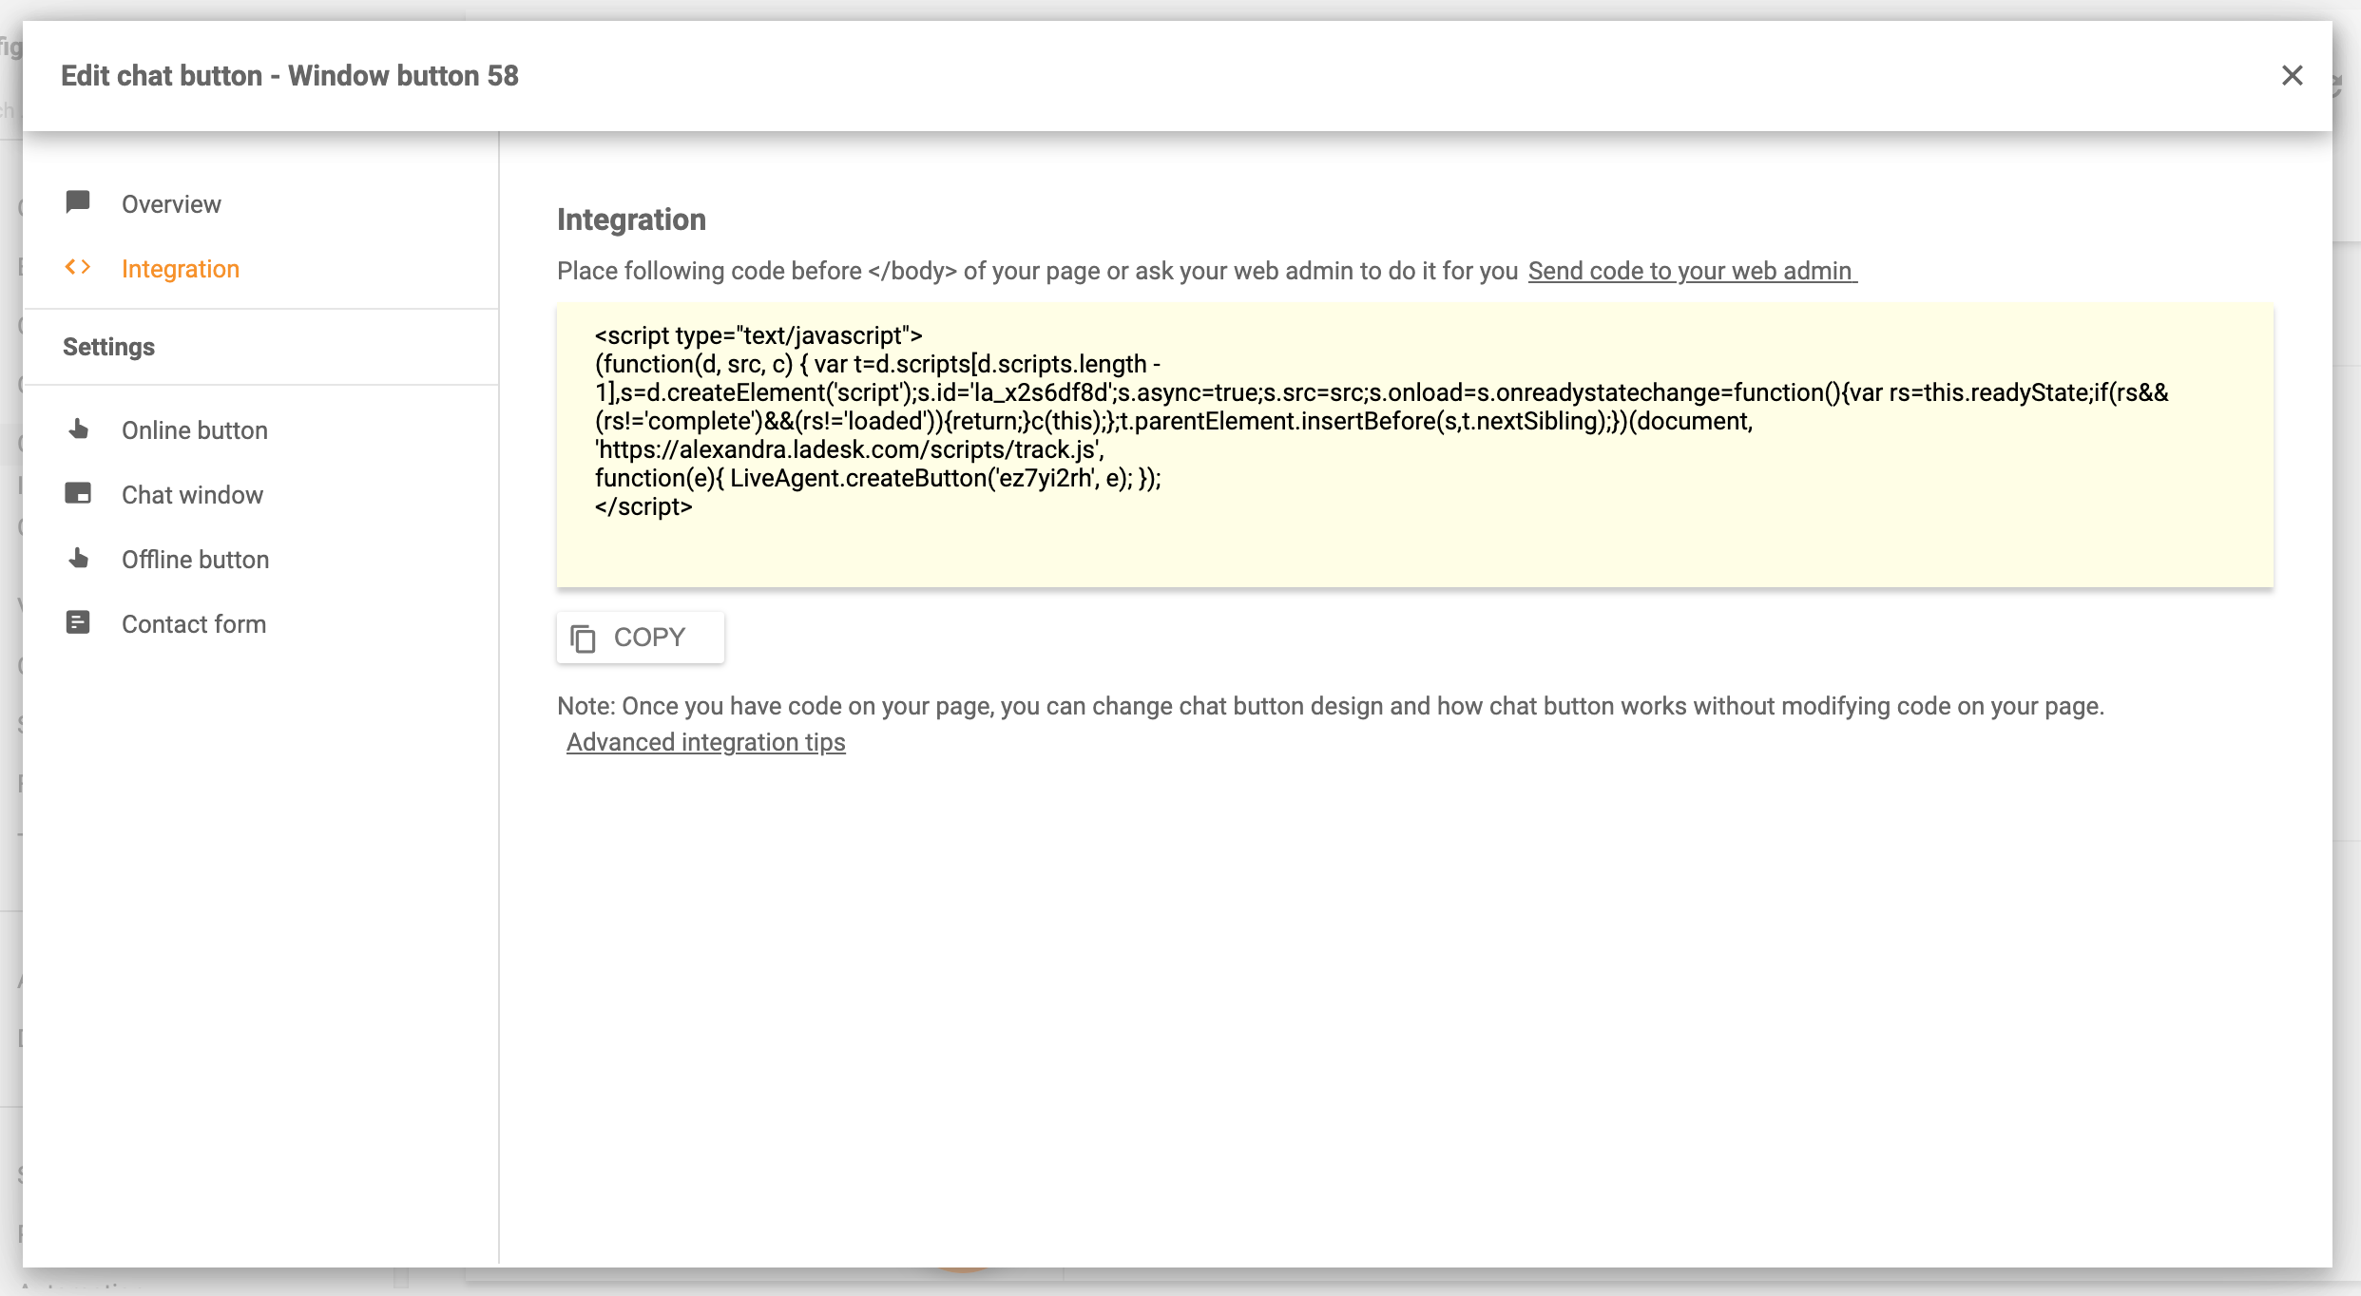Open the Integration section
Image resolution: width=2361 pixels, height=1296 pixels.
pyautogui.click(x=181, y=268)
